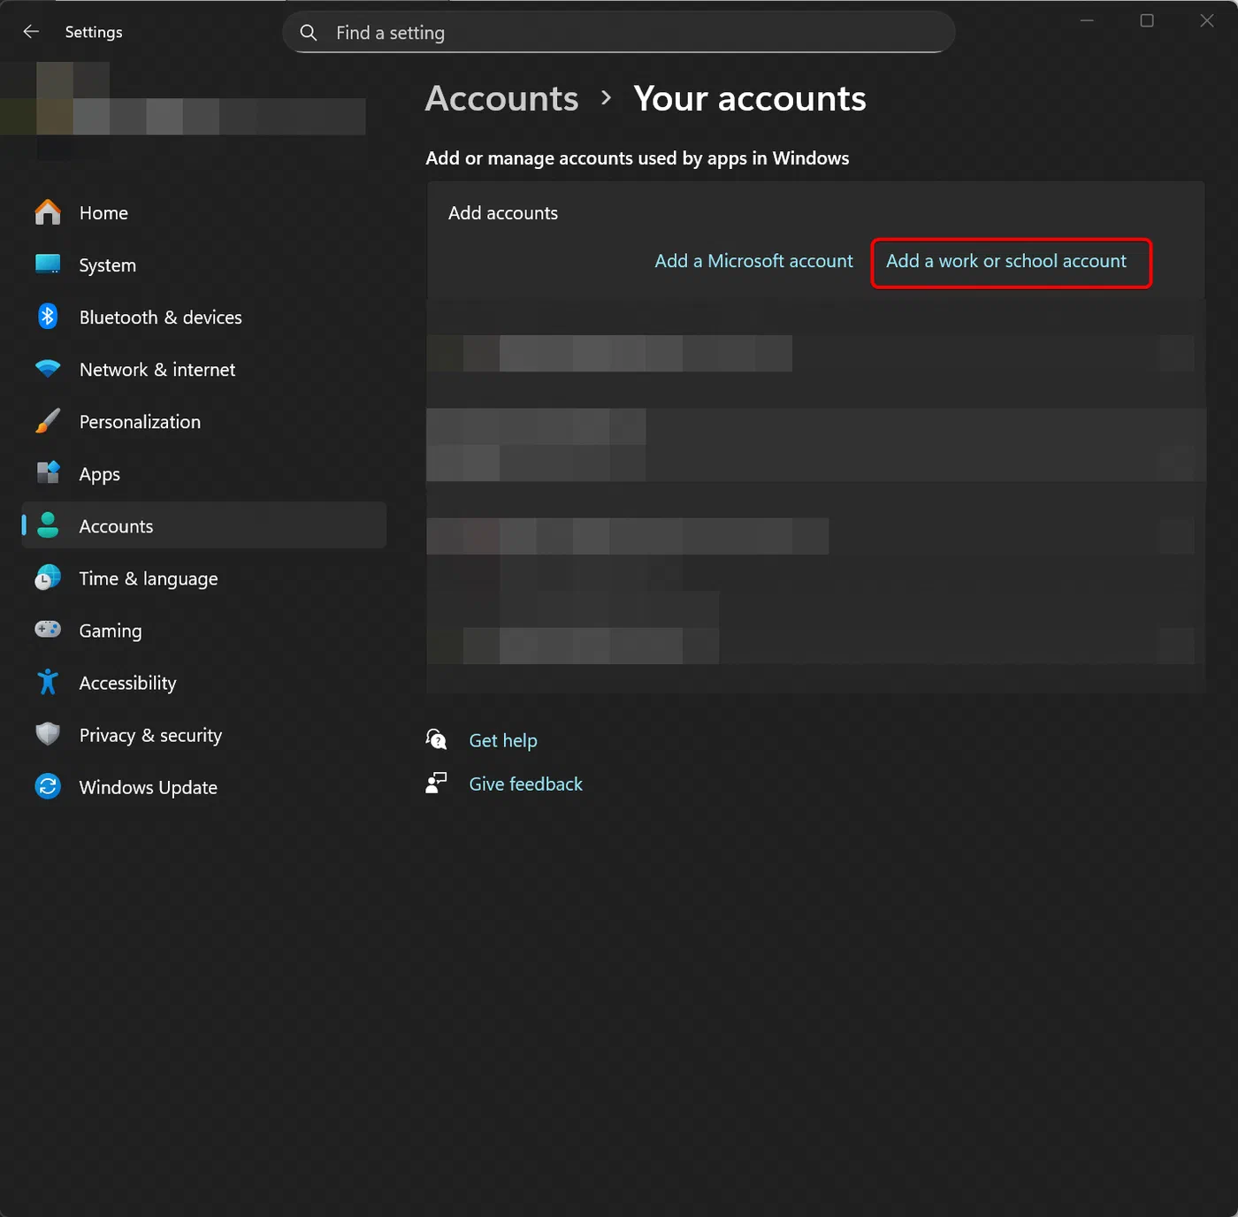Add a work or school account
1238x1217 pixels.
[1006, 261]
